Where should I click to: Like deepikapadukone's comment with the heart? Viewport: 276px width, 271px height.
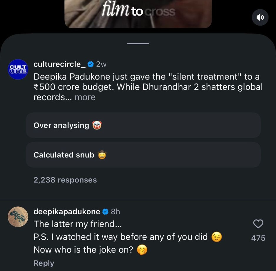pyautogui.click(x=258, y=224)
